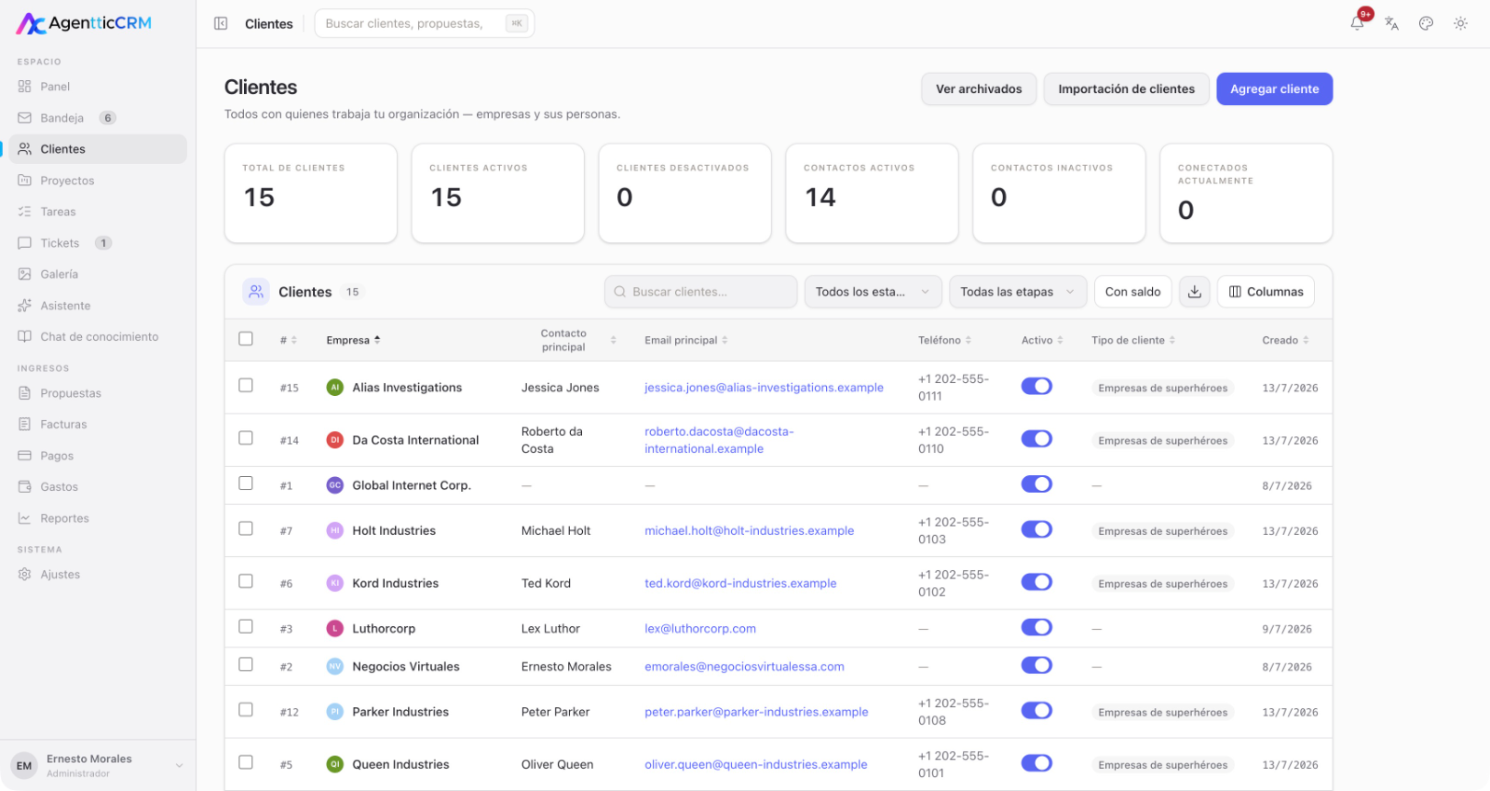Click the Holt Industries avatar icon
1490x791 pixels.
(335, 530)
